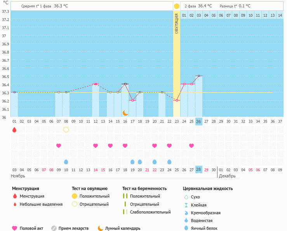
Task: Select highlighted calendar date 28 in November
Action: (x=198, y=170)
